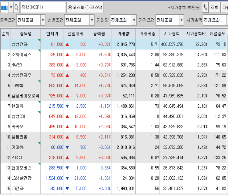Click the red up arrow in SK하이닉스 row
The image size is (228, 195).
(67, 55)
